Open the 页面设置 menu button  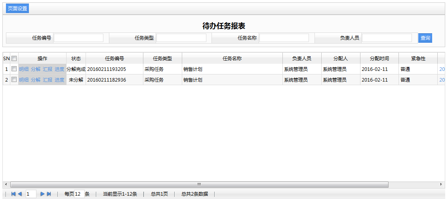pyautogui.click(x=17, y=9)
